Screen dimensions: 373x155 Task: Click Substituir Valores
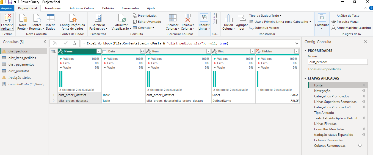[x=264, y=28]
